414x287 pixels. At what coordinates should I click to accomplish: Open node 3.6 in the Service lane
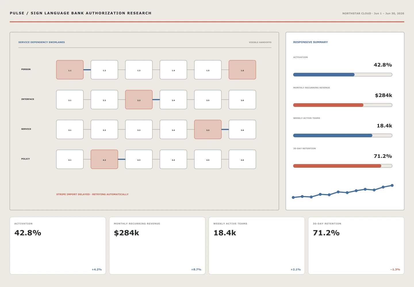(242, 129)
